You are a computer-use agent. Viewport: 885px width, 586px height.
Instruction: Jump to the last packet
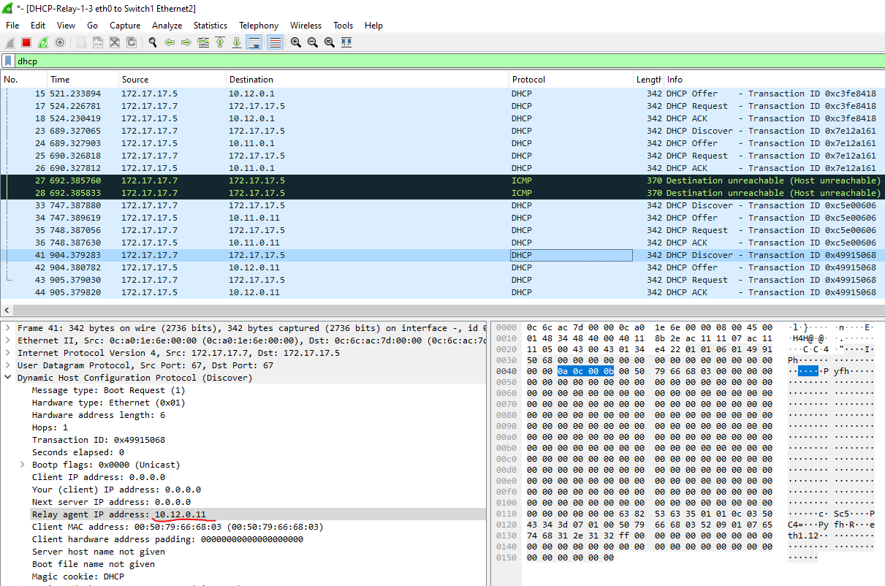coord(237,43)
